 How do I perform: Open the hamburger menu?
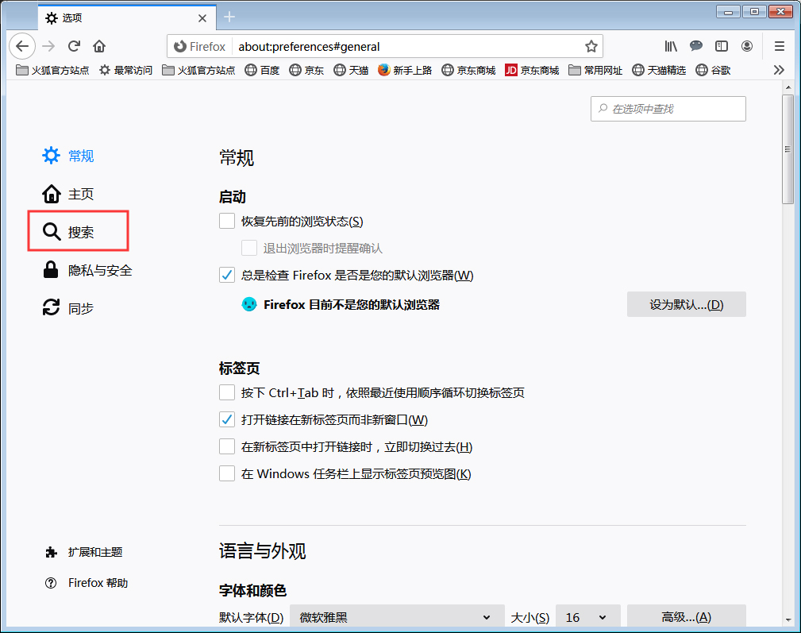click(779, 46)
